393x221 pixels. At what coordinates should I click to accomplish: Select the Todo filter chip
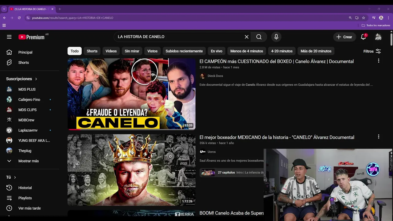tap(75, 51)
